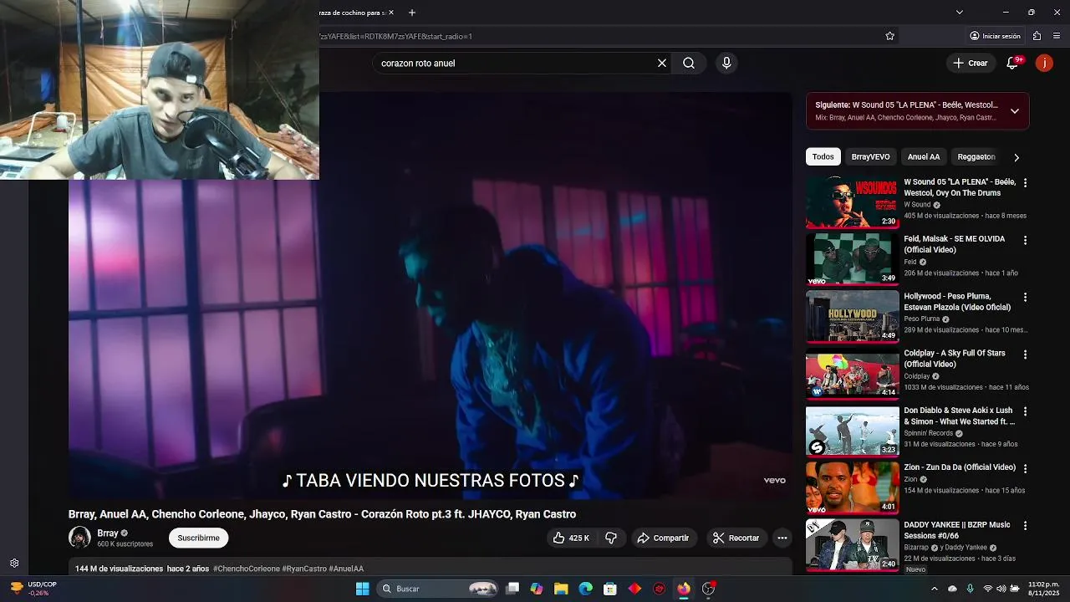Dislike the video
Image resolution: width=1070 pixels, height=602 pixels.
(x=611, y=538)
